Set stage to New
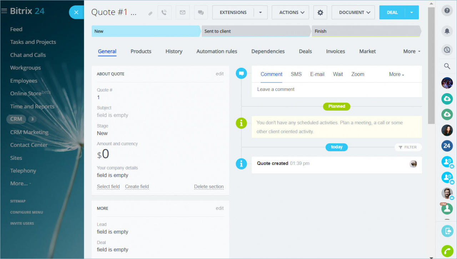 [146, 31]
